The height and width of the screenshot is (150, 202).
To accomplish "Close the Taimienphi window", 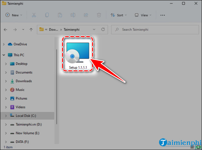I will (x=196, y=4).
